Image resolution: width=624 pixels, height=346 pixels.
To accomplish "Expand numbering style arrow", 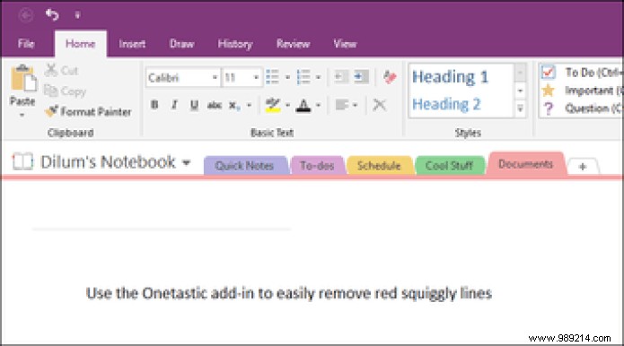I will pyautogui.click(x=318, y=77).
